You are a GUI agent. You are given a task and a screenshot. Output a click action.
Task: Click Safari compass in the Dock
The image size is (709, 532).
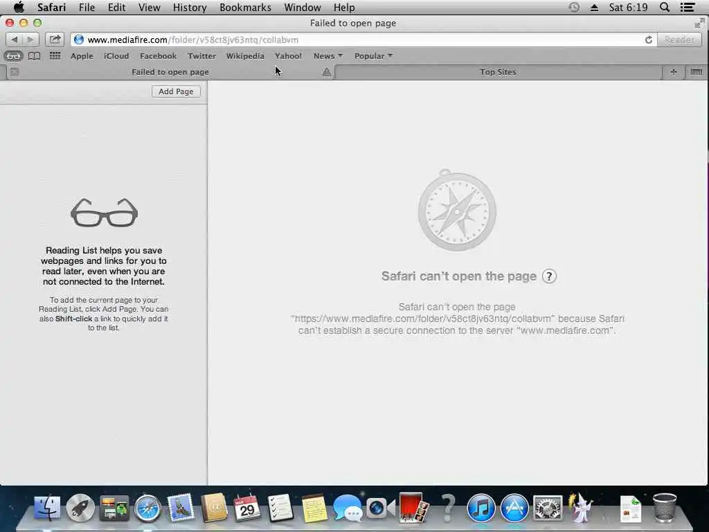coord(147,508)
